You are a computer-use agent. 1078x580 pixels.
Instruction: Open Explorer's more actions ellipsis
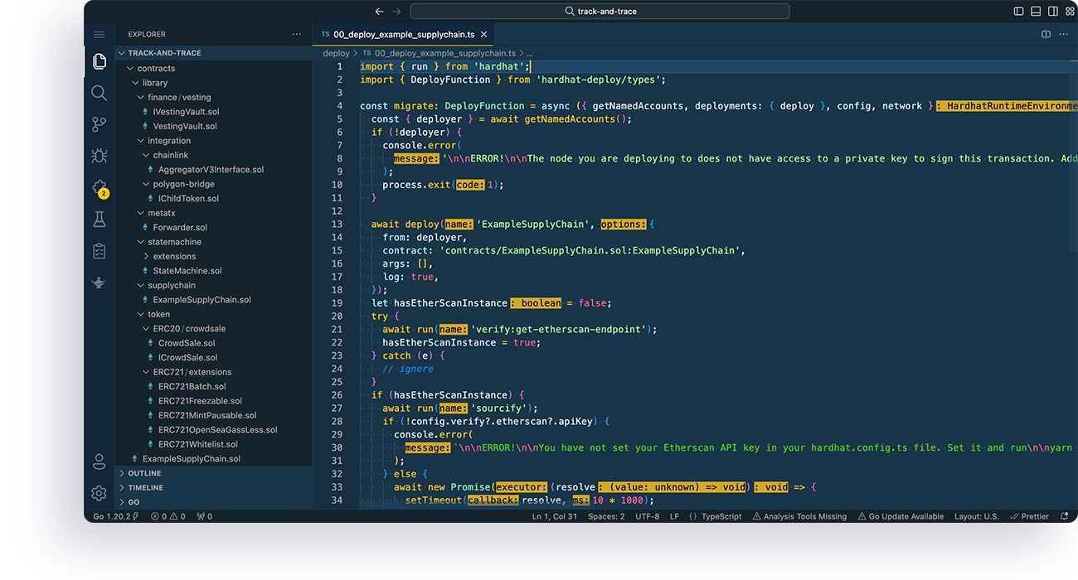[297, 35]
